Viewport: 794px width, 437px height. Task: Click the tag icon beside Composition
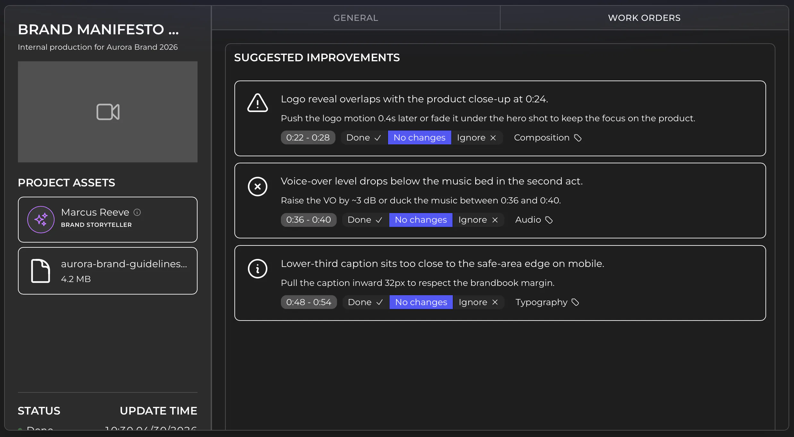578,138
